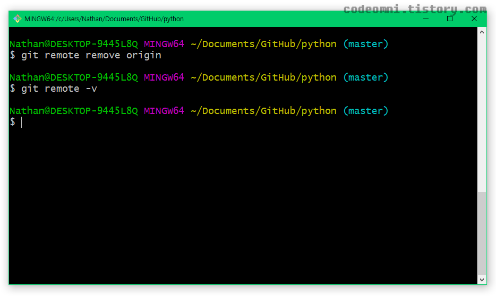Click the second prompt's MINGW64 text
496x297 pixels.
164,77
